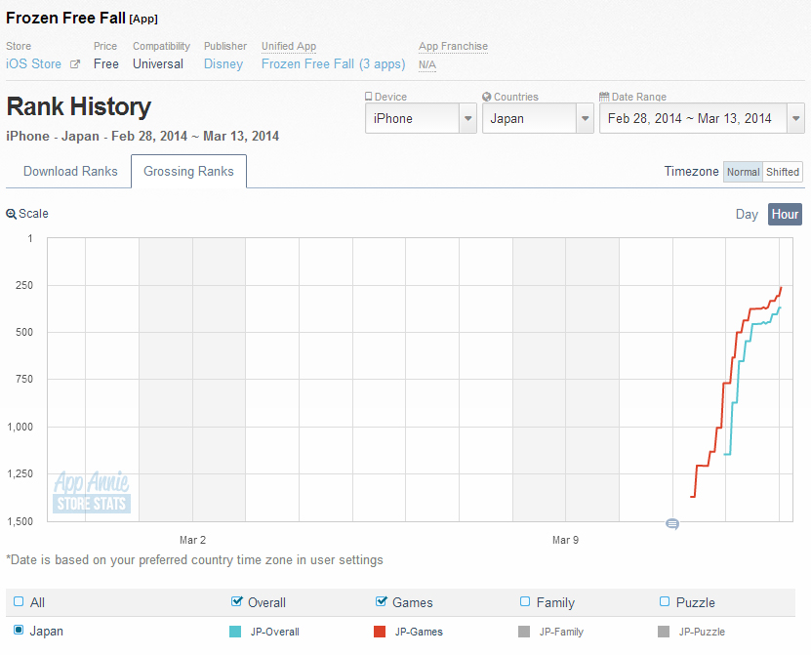Viewport: 811px width, 655px height.
Task: Toggle the Japan country checkbox
Action: [x=19, y=631]
